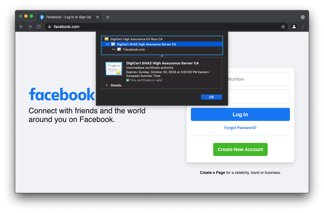Open the Chrome three-dot menu
The height and width of the screenshot is (213, 324).
[303, 27]
